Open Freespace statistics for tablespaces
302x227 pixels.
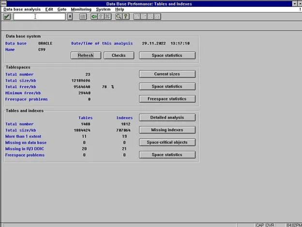pyautogui.click(x=167, y=99)
